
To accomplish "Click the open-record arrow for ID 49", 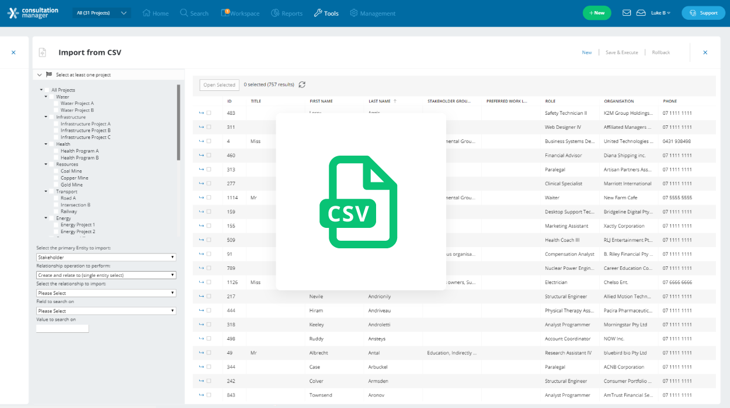I will [x=201, y=353].
